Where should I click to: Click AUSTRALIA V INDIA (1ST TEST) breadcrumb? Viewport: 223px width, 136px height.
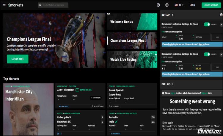(127, 113)
